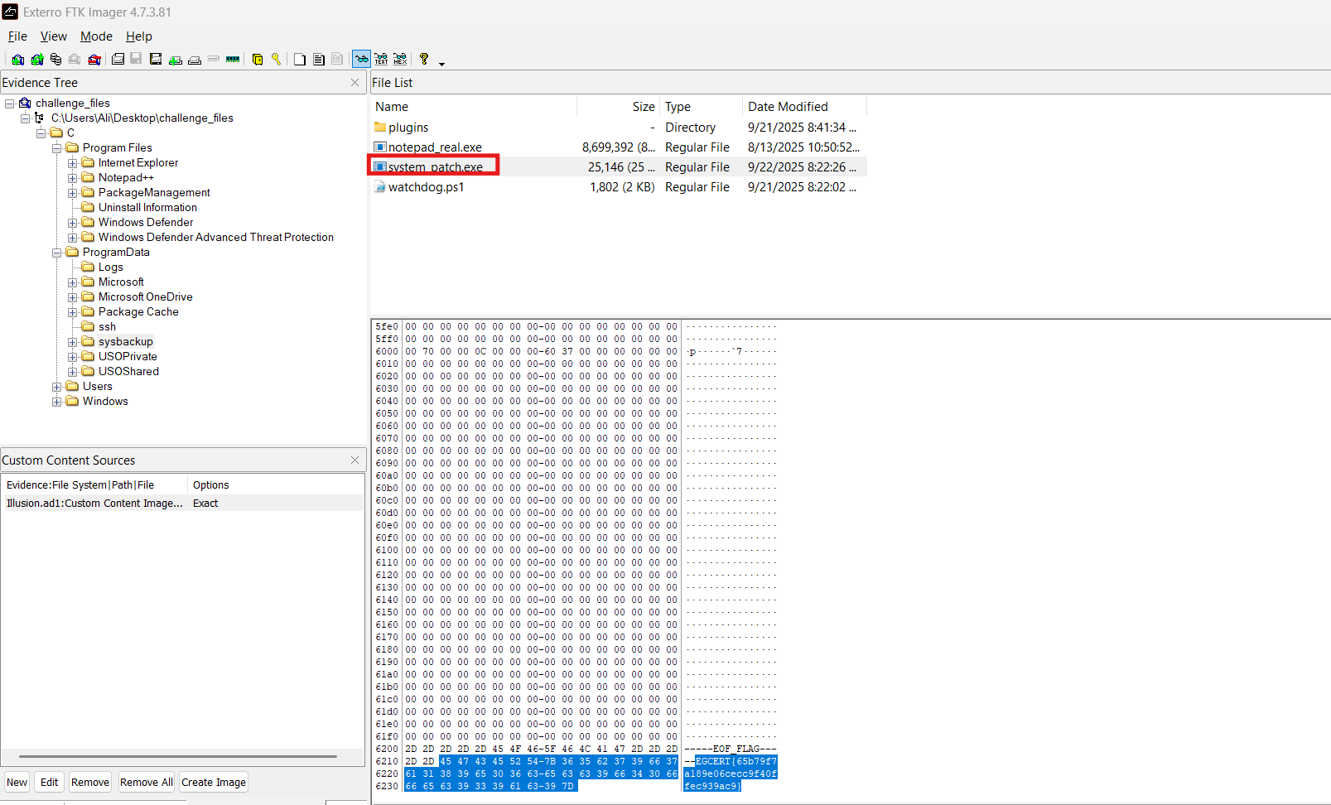
Task: Expand the sysbackup folder in the tree
Action: coord(73,342)
